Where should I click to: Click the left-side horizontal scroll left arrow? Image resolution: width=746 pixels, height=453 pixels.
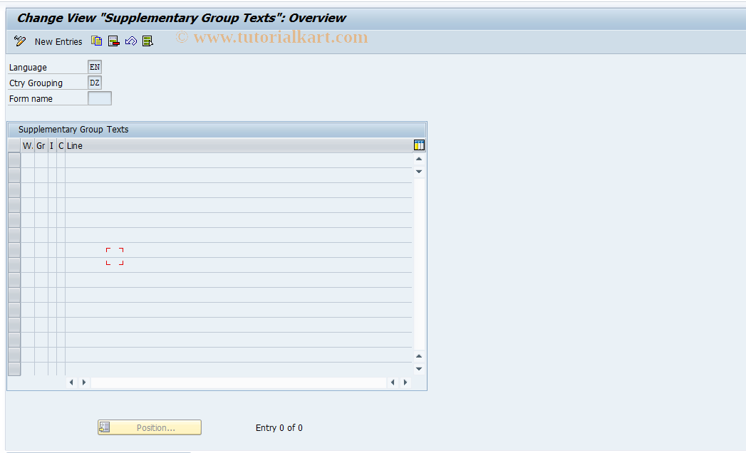[71, 382]
